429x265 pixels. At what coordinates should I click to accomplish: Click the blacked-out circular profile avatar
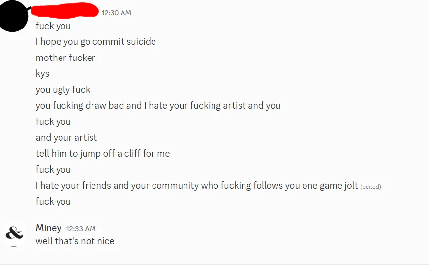click(13, 16)
